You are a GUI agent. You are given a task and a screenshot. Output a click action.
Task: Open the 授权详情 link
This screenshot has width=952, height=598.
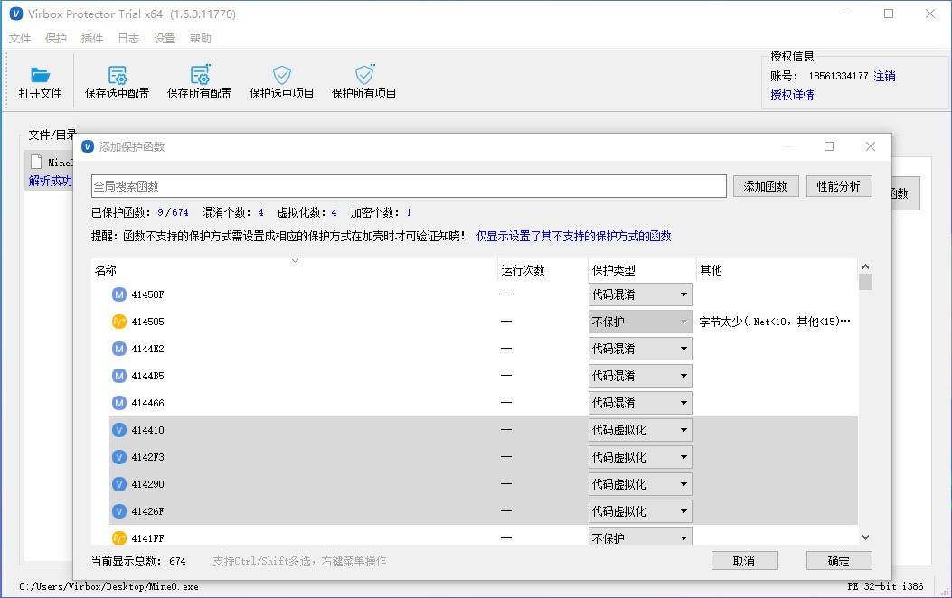[x=792, y=95]
